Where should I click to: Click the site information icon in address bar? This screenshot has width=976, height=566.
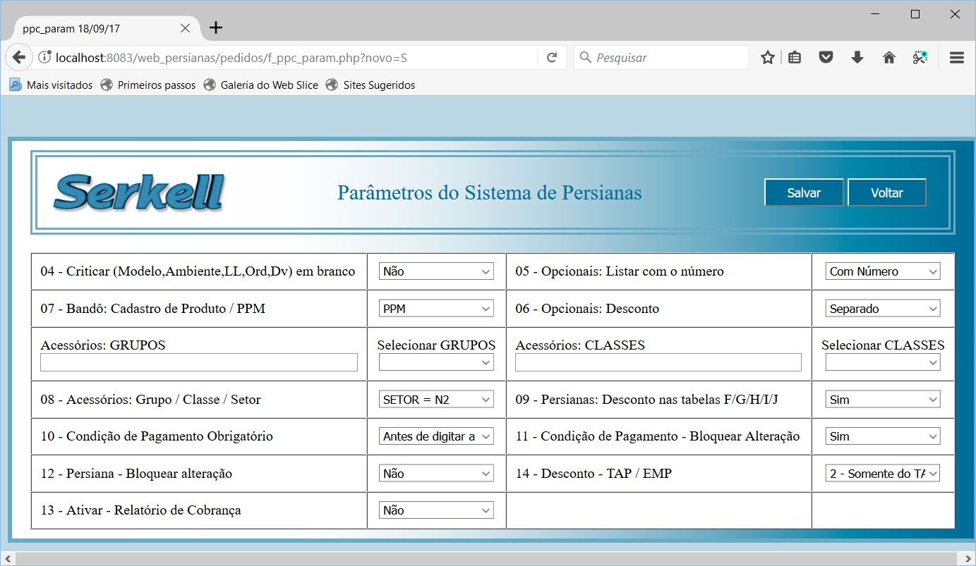45,58
